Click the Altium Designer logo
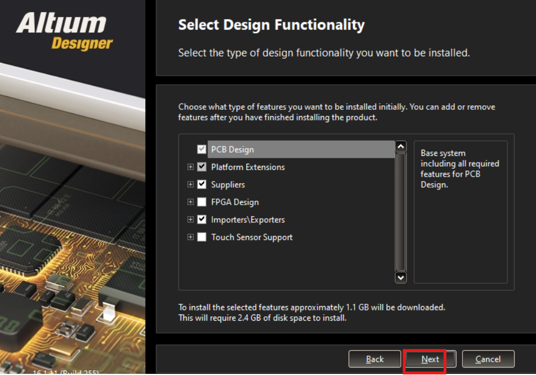The width and height of the screenshot is (536, 375). (x=64, y=31)
